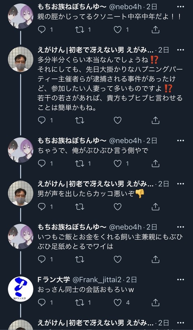Open Fラン大学 tweet's three-dot menu
Image resolution: width=193 pixels, height=330 pixels.
181,280
